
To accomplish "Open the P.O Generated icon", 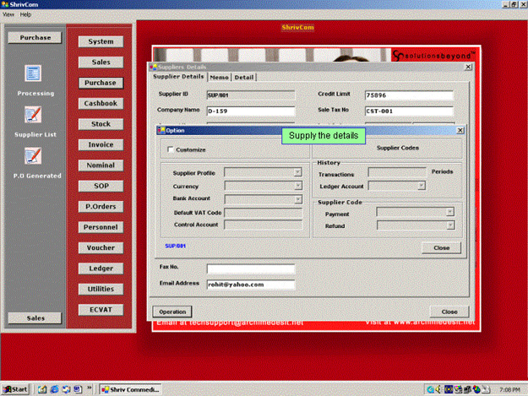I will point(34,155).
